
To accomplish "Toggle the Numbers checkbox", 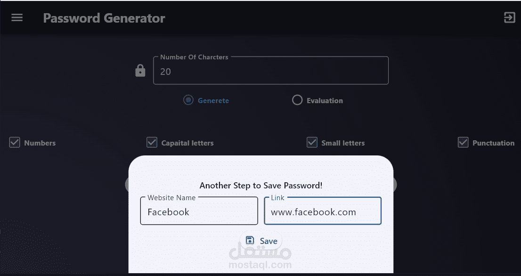I will (x=15, y=143).
